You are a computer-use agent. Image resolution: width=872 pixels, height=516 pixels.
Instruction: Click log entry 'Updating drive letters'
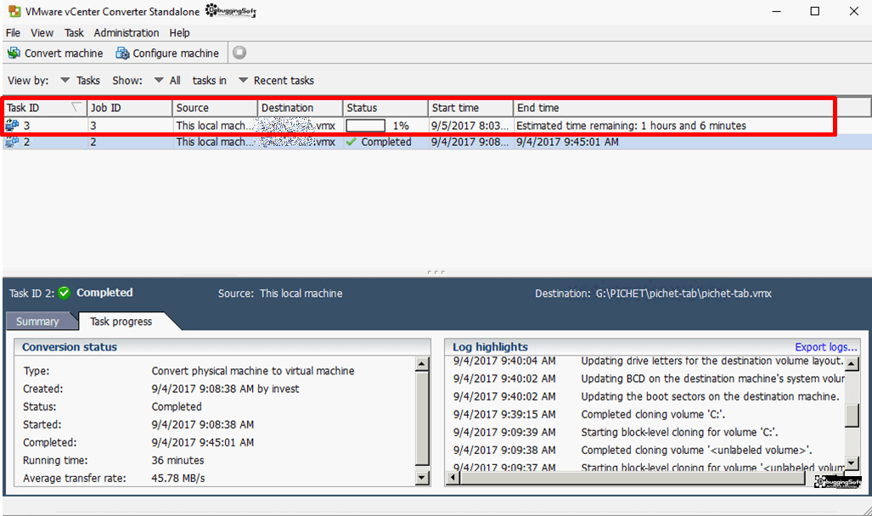pos(712,361)
